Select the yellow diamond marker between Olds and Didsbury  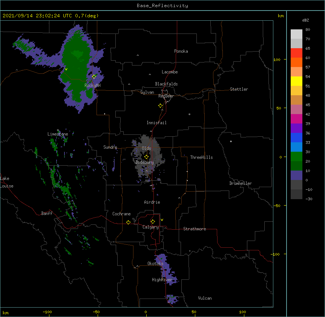146,157
